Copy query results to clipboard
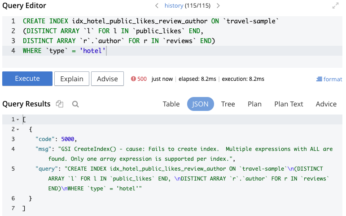The height and width of the screenshot is (216, 346). 60,104
